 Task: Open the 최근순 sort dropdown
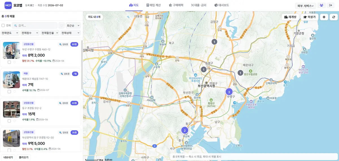click(73, 25)
